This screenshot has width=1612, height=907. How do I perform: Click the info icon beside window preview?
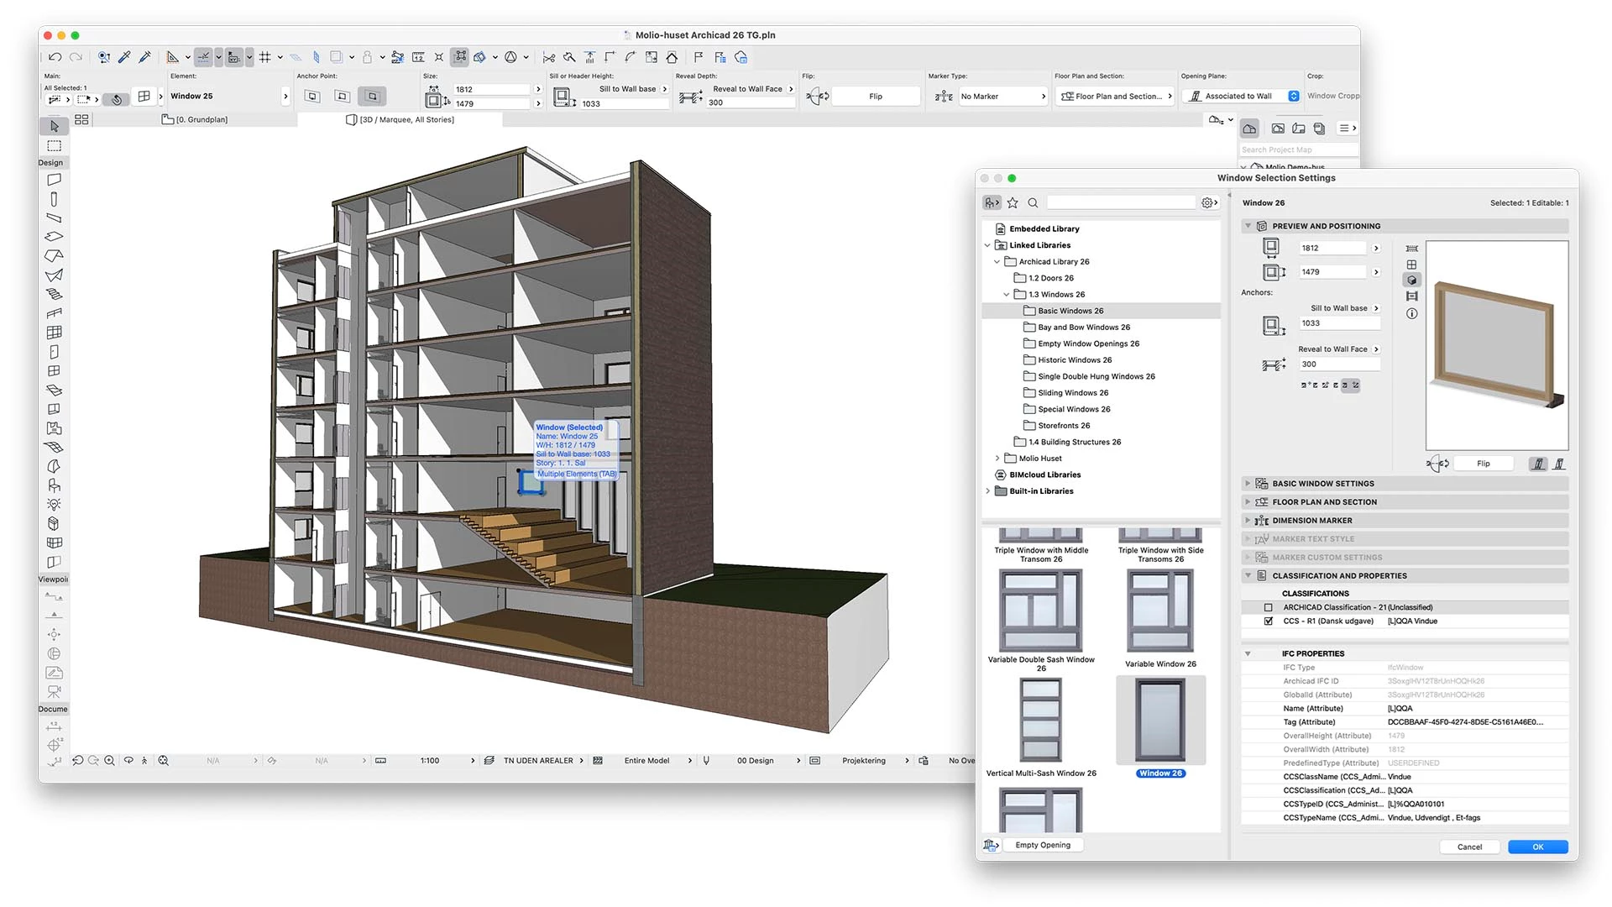tap(1412, 313)
